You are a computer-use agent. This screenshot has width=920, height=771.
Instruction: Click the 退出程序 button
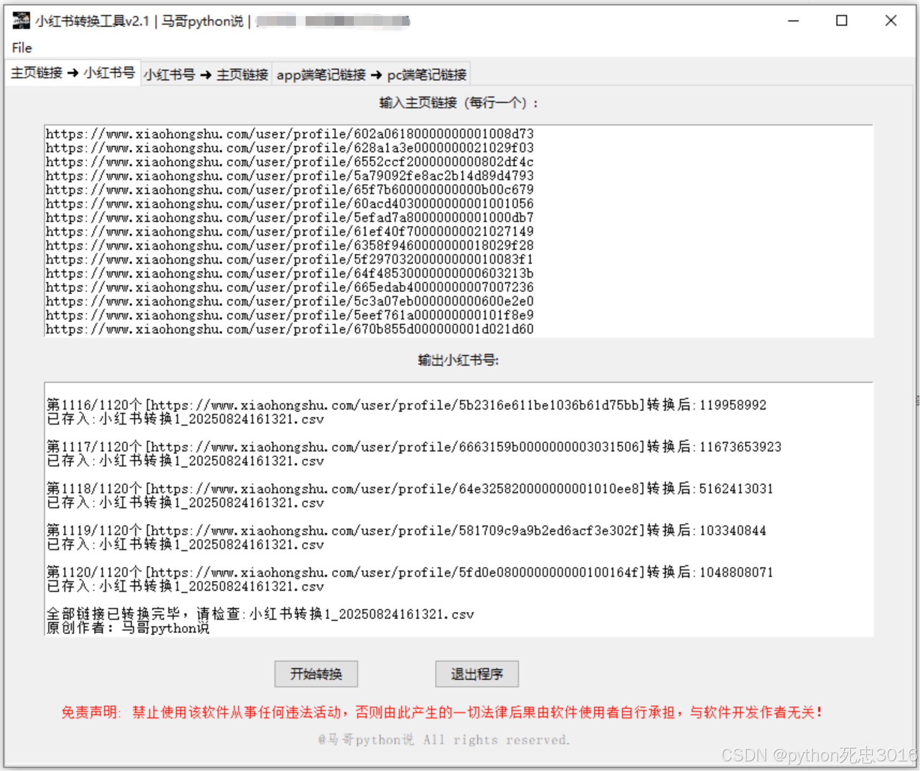click(477, 673)
